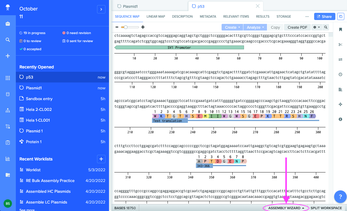Open the checklist clipboard icon in sidebar
Image resolution: width=347 pixels, height=211 pixels.
coord(8,143)
